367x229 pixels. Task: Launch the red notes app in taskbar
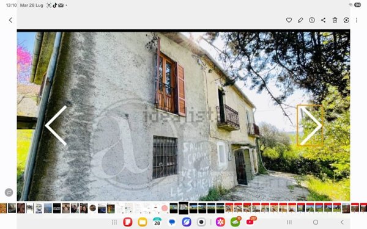coord(128,222)
